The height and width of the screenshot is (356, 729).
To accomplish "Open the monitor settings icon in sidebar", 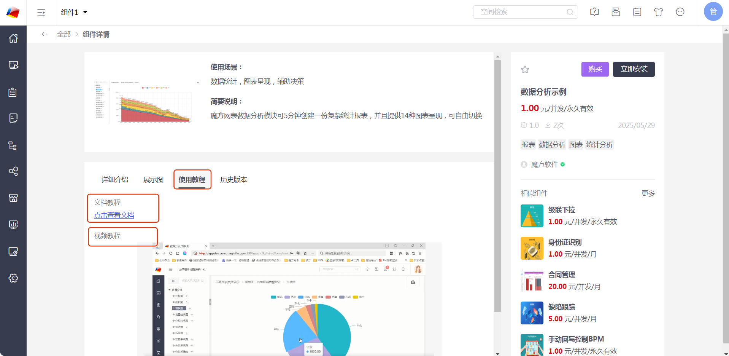I will 13,251.
